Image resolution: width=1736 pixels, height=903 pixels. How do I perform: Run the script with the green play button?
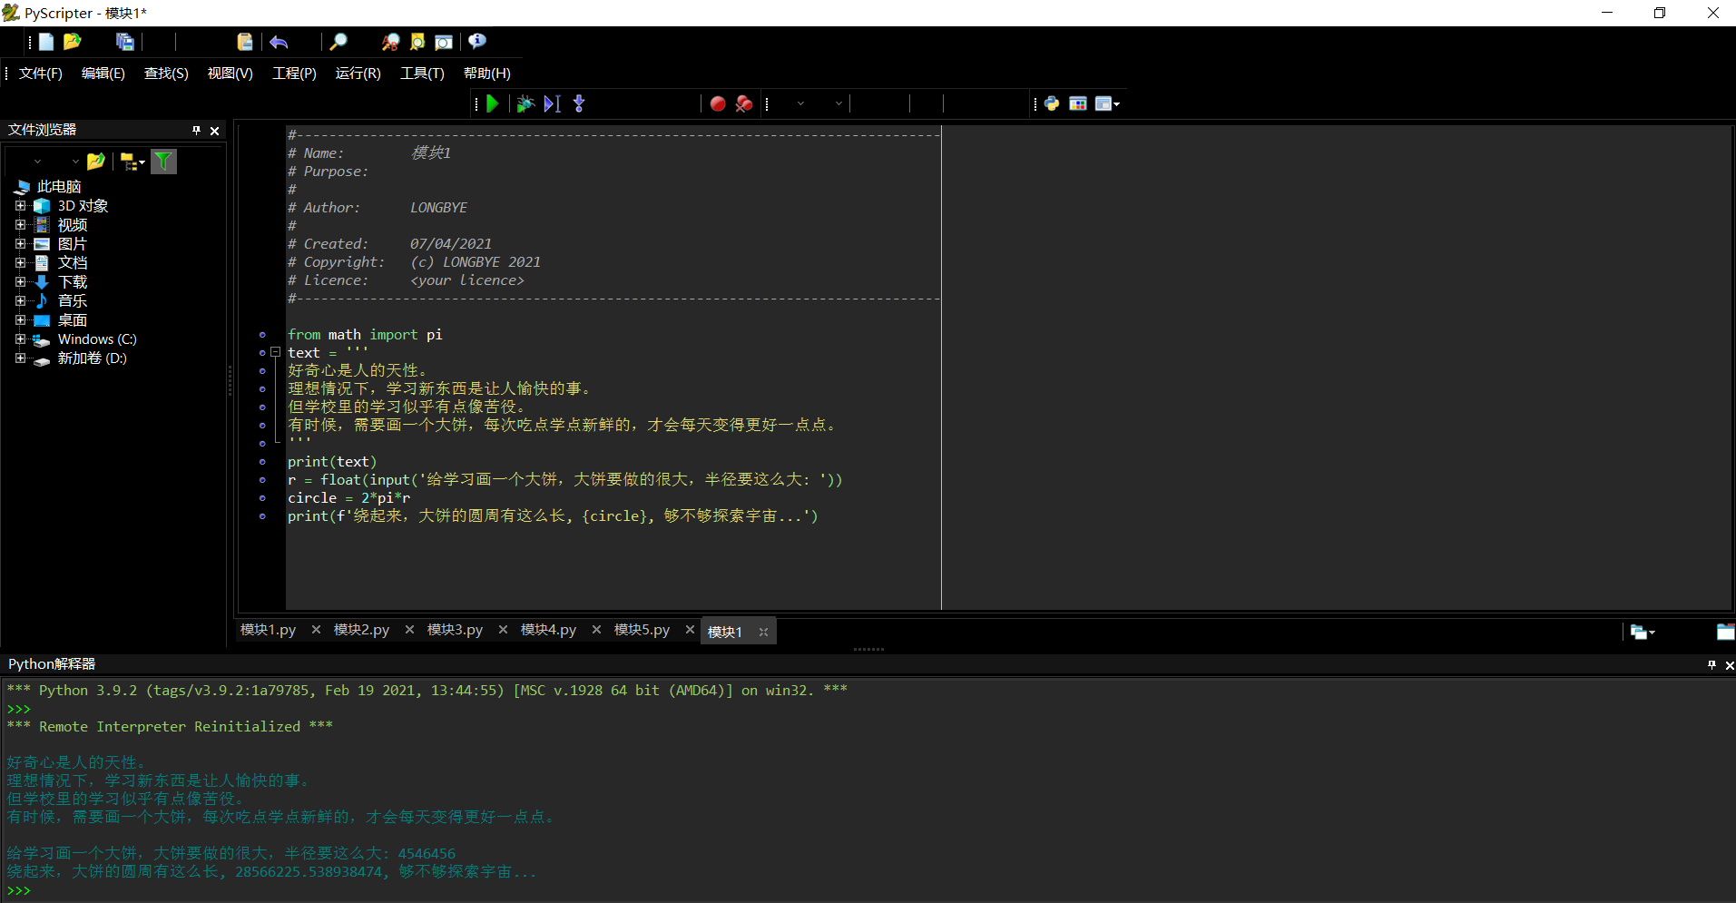493,103
